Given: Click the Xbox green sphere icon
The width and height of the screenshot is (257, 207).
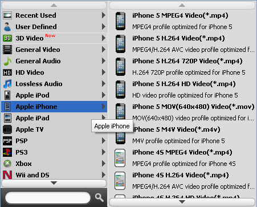Looking at the screenshot, I should click(x=7, y=164).
